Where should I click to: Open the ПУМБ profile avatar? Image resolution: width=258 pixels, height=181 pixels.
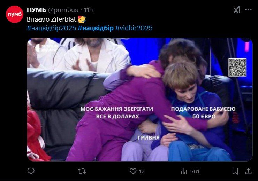pyautogui.click(x=15, y=14)
